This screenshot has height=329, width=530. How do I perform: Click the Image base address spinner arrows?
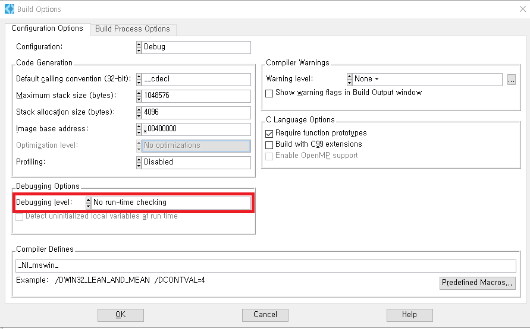click(139, 129)
